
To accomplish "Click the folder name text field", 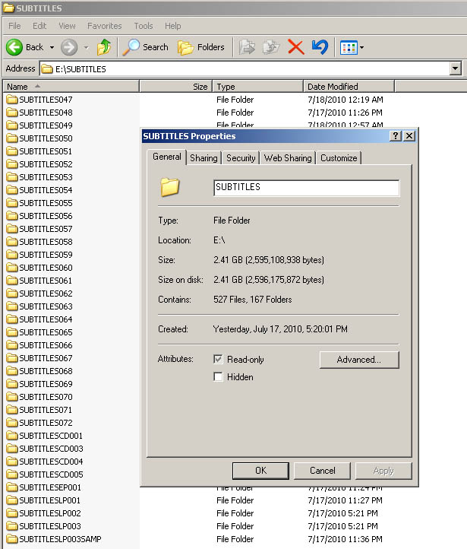I will [x=306, y=187].
